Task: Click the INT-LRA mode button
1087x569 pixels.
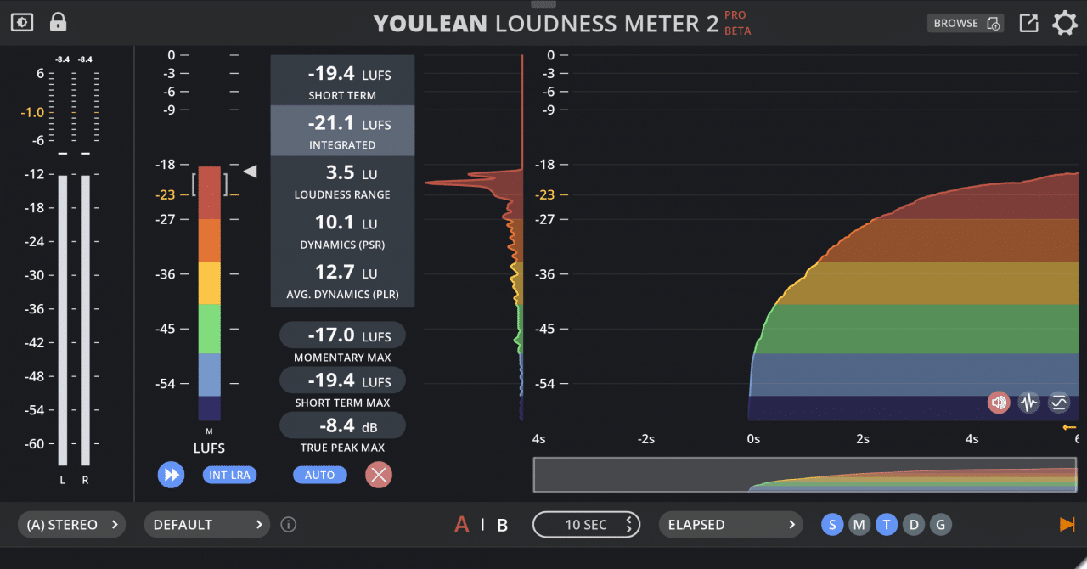Action: tap(229, 475)
